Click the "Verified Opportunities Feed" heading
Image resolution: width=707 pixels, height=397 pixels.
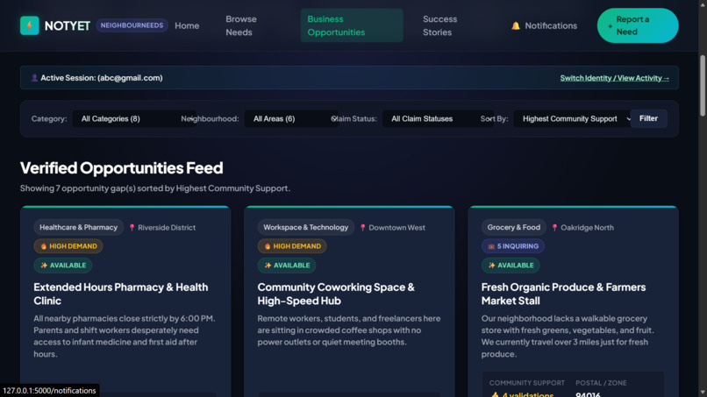121,168
